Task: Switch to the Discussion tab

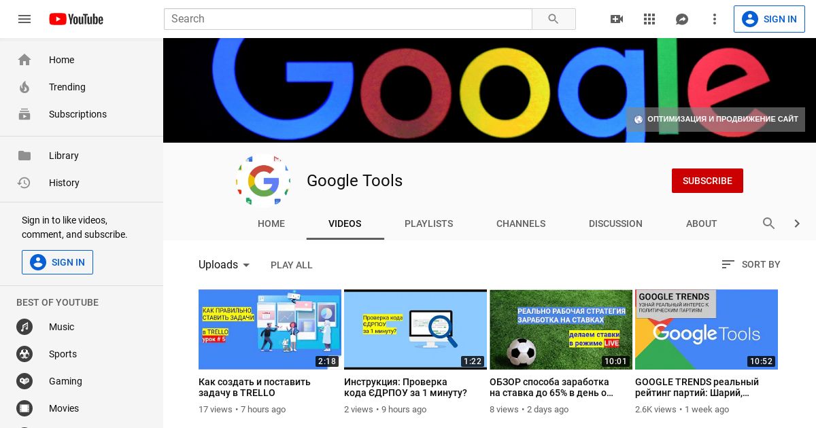Action: (x=615, y=224)
